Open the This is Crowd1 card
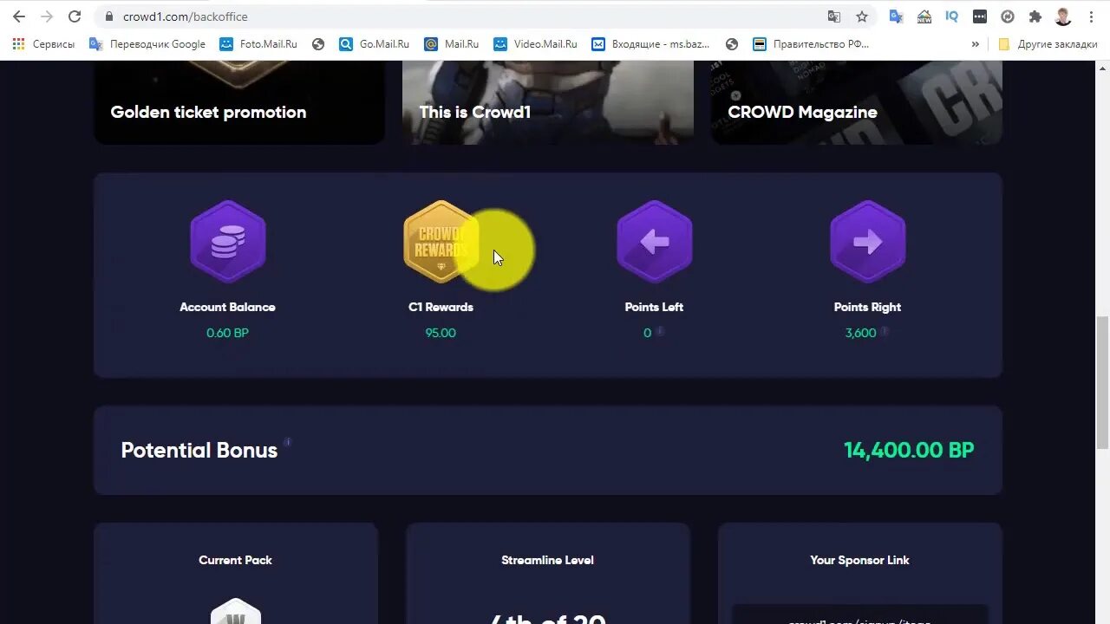1110x624 pixels. (548, 102)
